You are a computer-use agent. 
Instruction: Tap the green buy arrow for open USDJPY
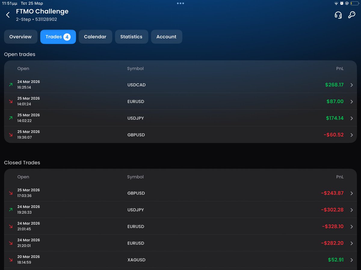coord(11,118)
